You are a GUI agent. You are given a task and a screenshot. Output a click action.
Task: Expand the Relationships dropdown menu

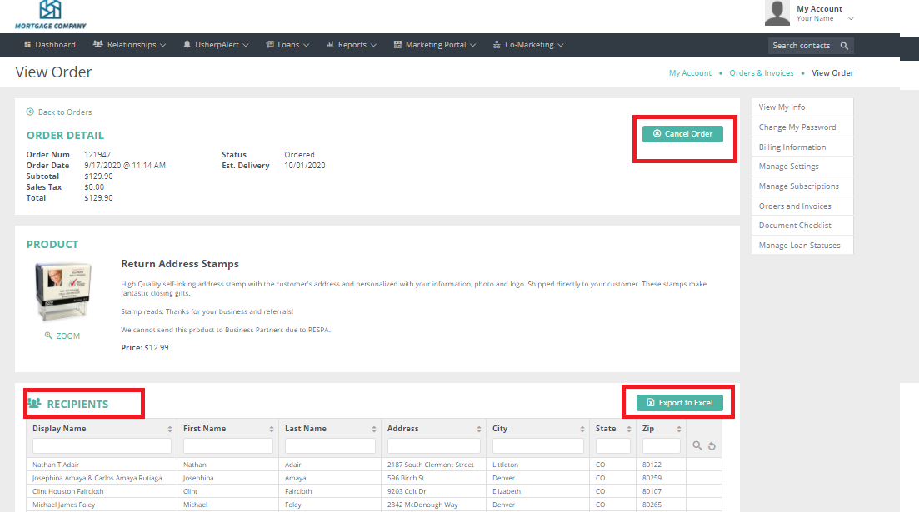[x=129, y=45]
